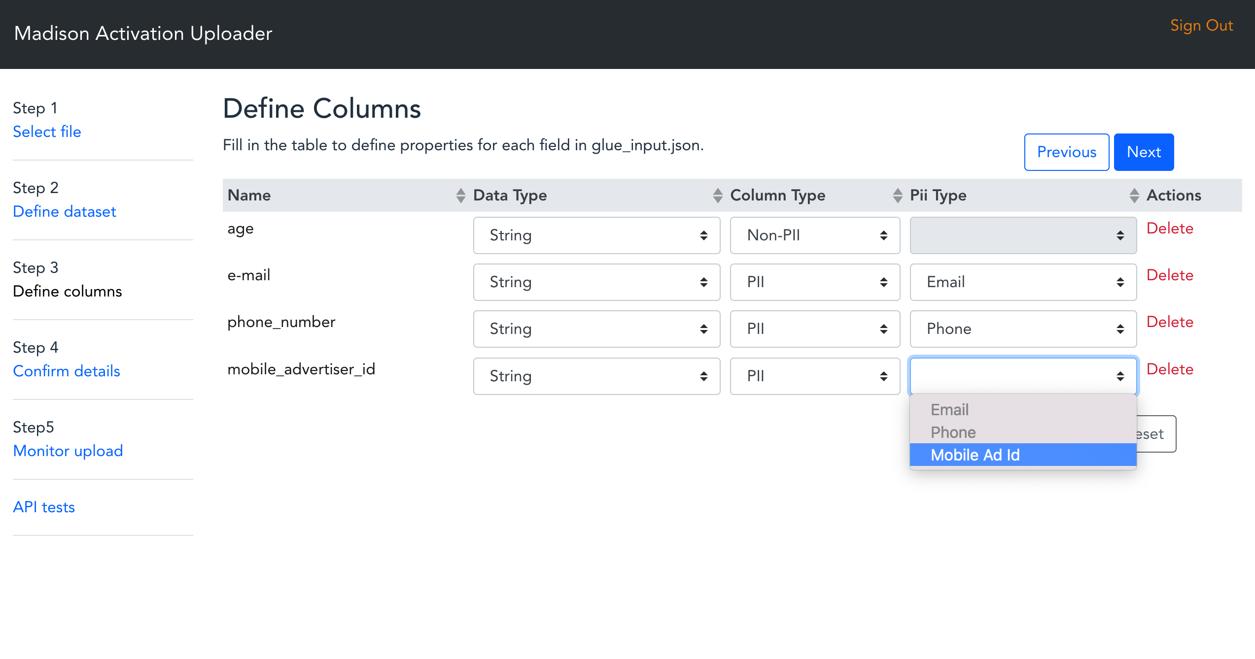This screenshot has height=659, width=1255.
Task: Click 'Monitor upload' link in Step 5
Action: [69, 450]
